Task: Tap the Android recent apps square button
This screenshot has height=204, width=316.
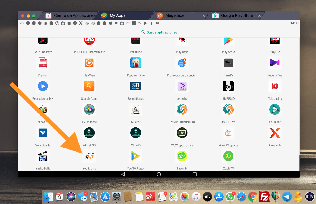Action: tap(195, 174)
